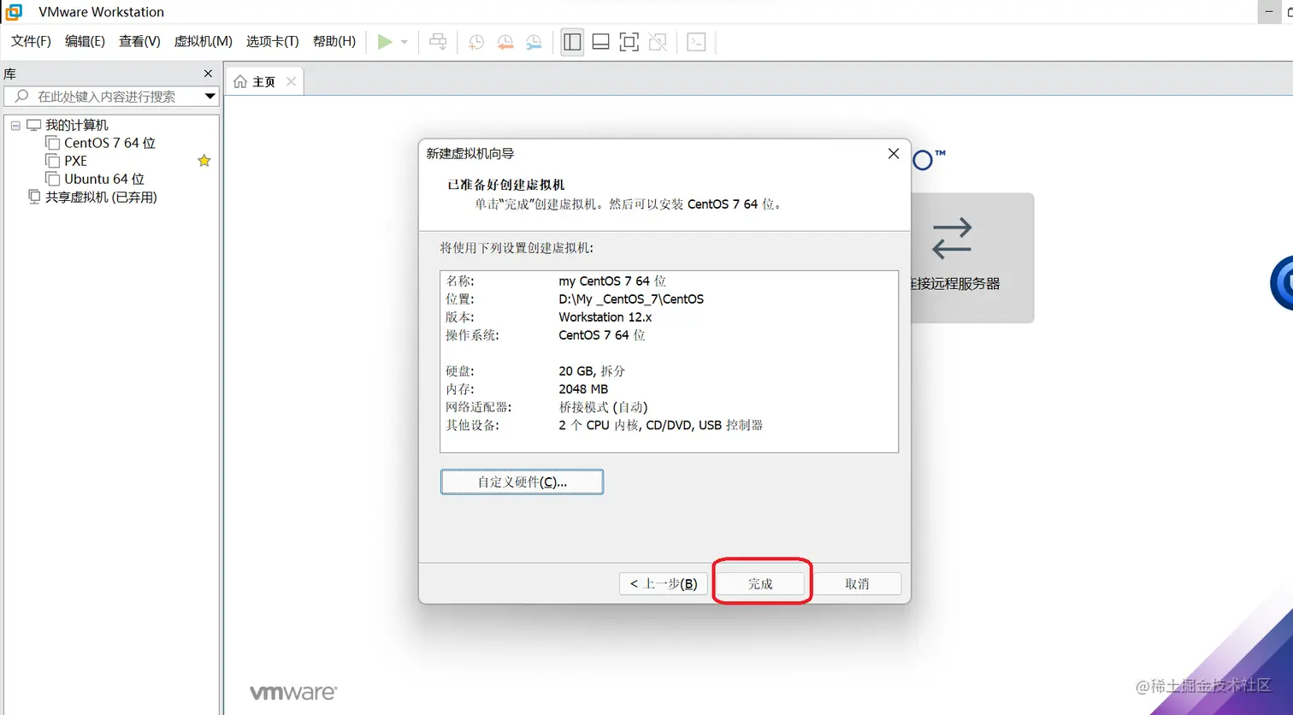Screen dimensions: 1293x715
Task: Open the 虚拟机(M) menu
Action: tap(203, 41)
